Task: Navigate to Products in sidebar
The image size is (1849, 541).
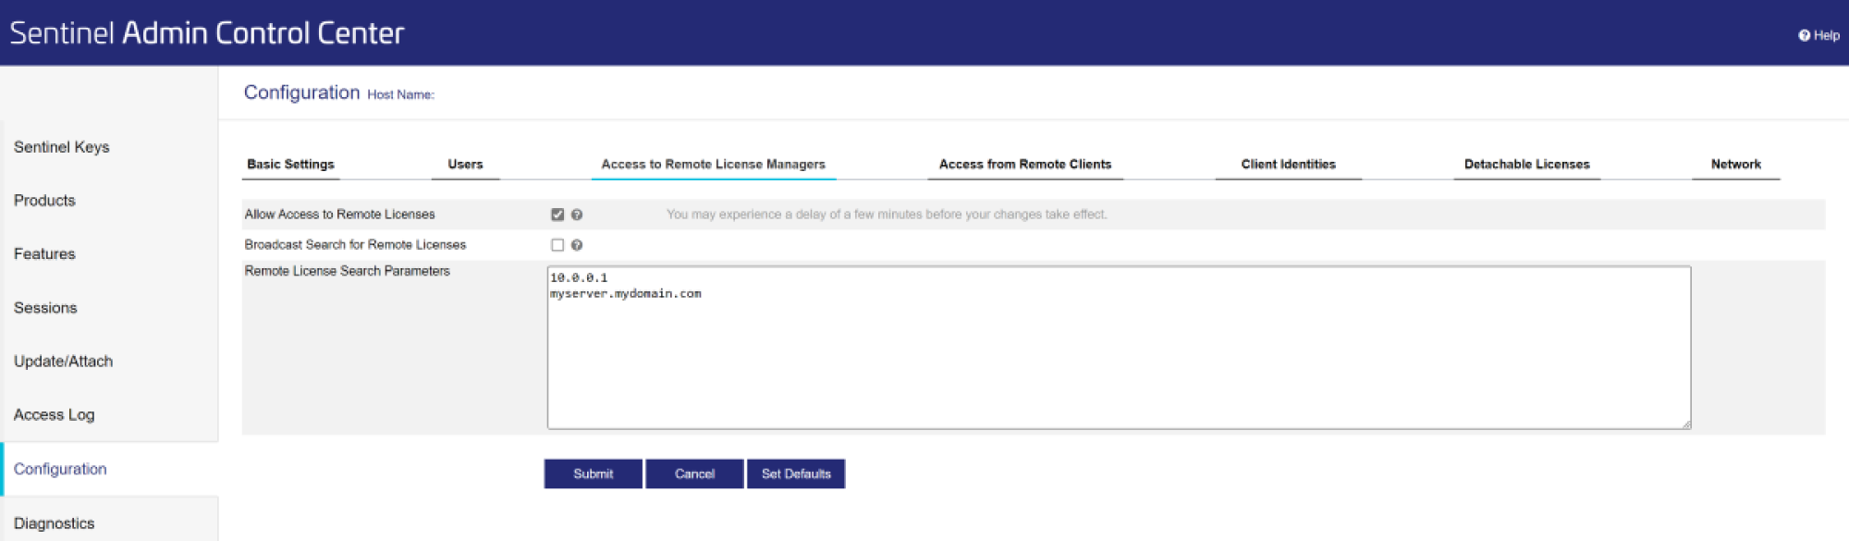Action: [44, 201]
